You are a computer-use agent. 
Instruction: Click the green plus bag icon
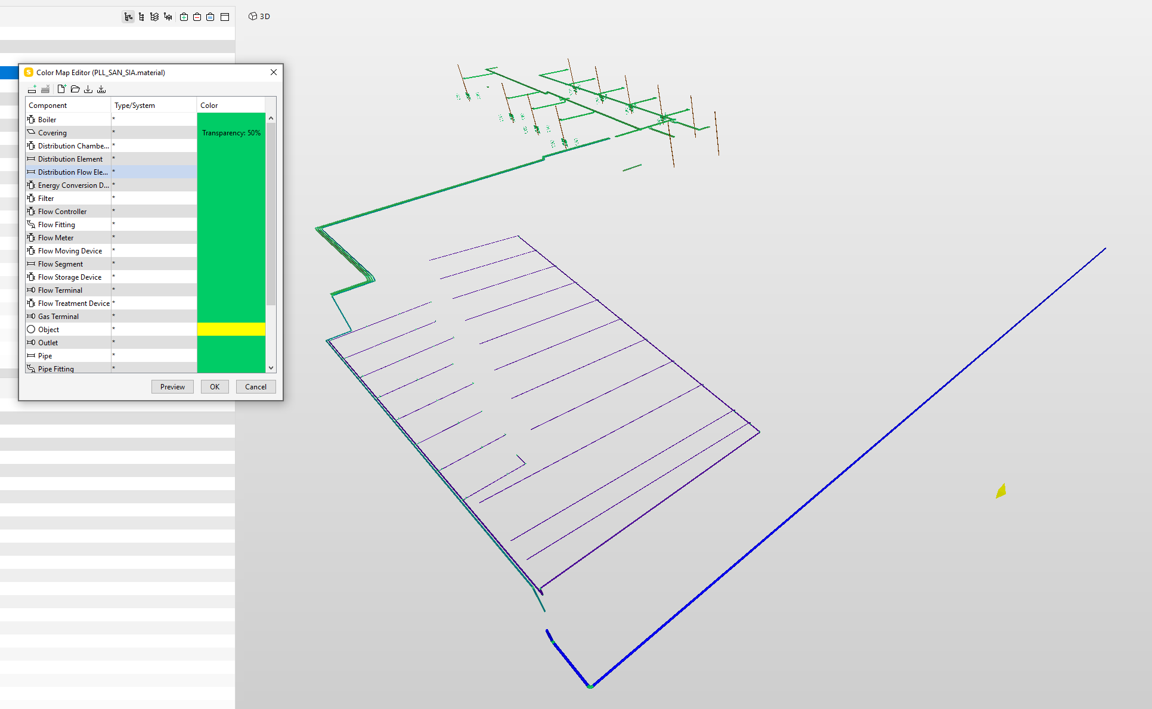184,17
